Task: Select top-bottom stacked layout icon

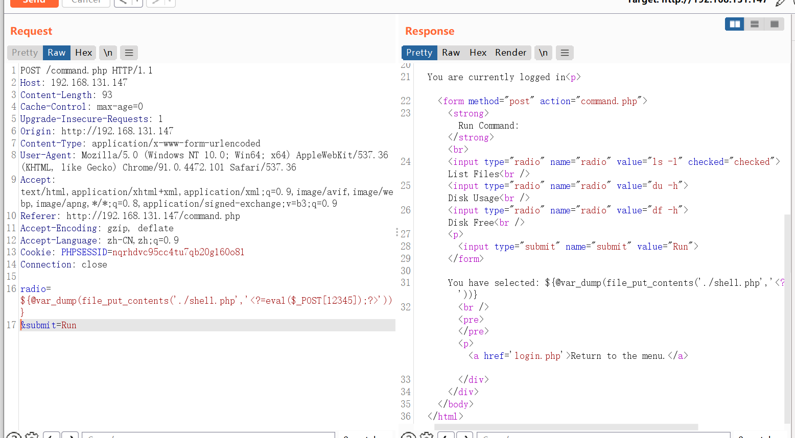Action: click(755, 24)
